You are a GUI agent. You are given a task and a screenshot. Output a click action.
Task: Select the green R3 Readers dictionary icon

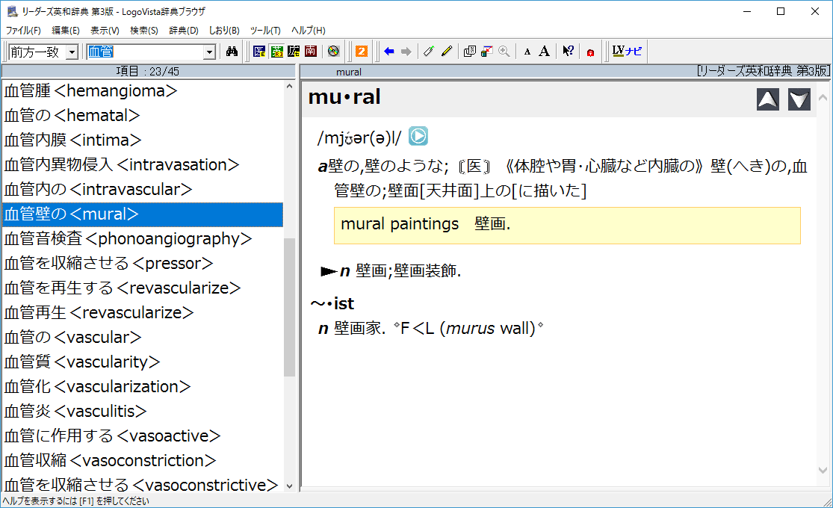[276, 52]
